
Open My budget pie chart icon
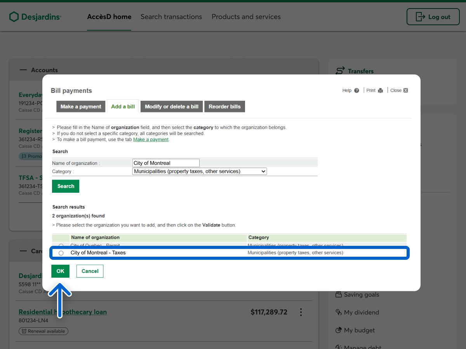point(339,330)
